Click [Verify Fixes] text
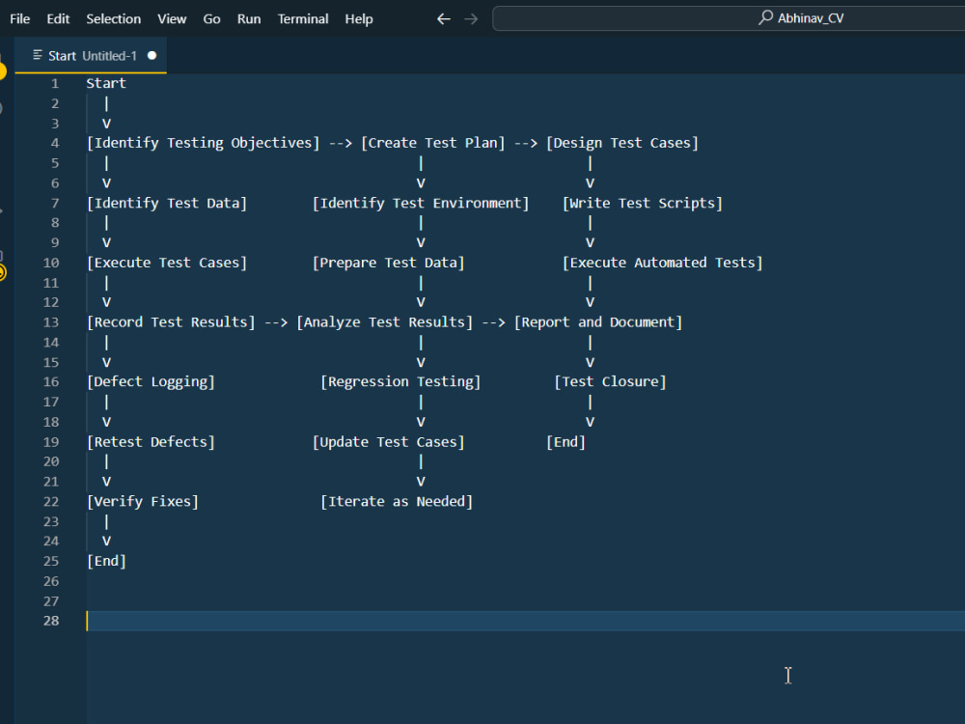 (x=143, y=502)
